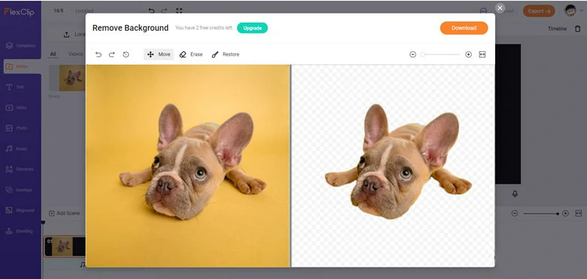Zoom out using the dialog's minus icon
587x279 pixels.
click(412, 55)
